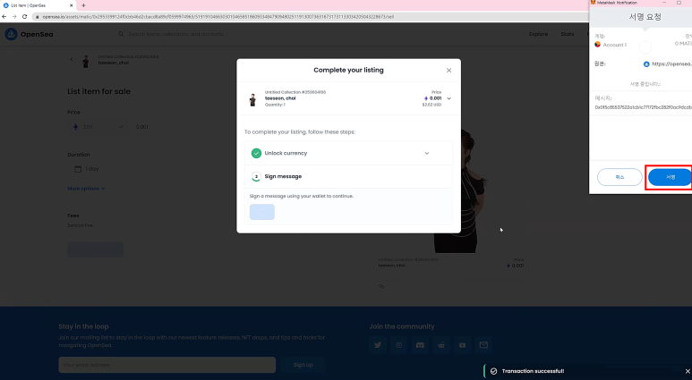Click the search magnifier icon

(x=121, y=34)
